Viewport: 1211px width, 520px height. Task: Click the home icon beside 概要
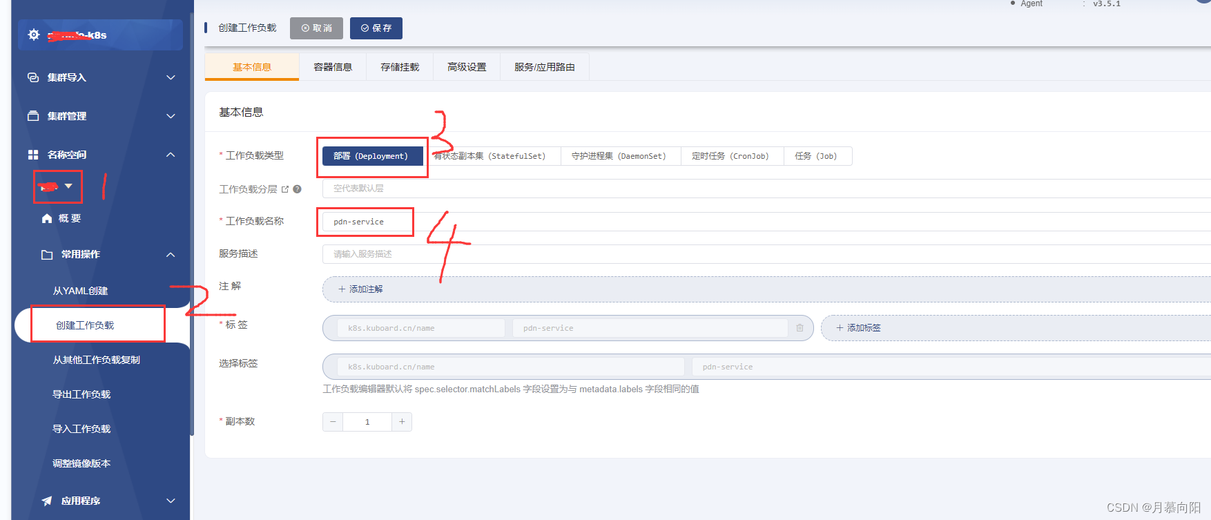click(x=47, y=218)
